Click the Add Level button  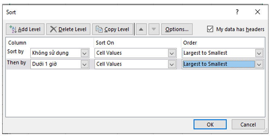point(25,29)
